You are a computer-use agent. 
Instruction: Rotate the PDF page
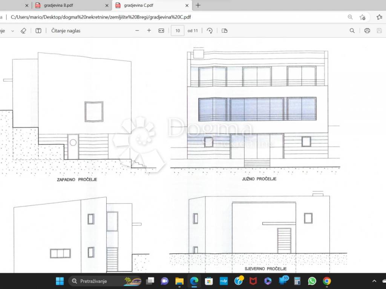click(x=210, y=31)
